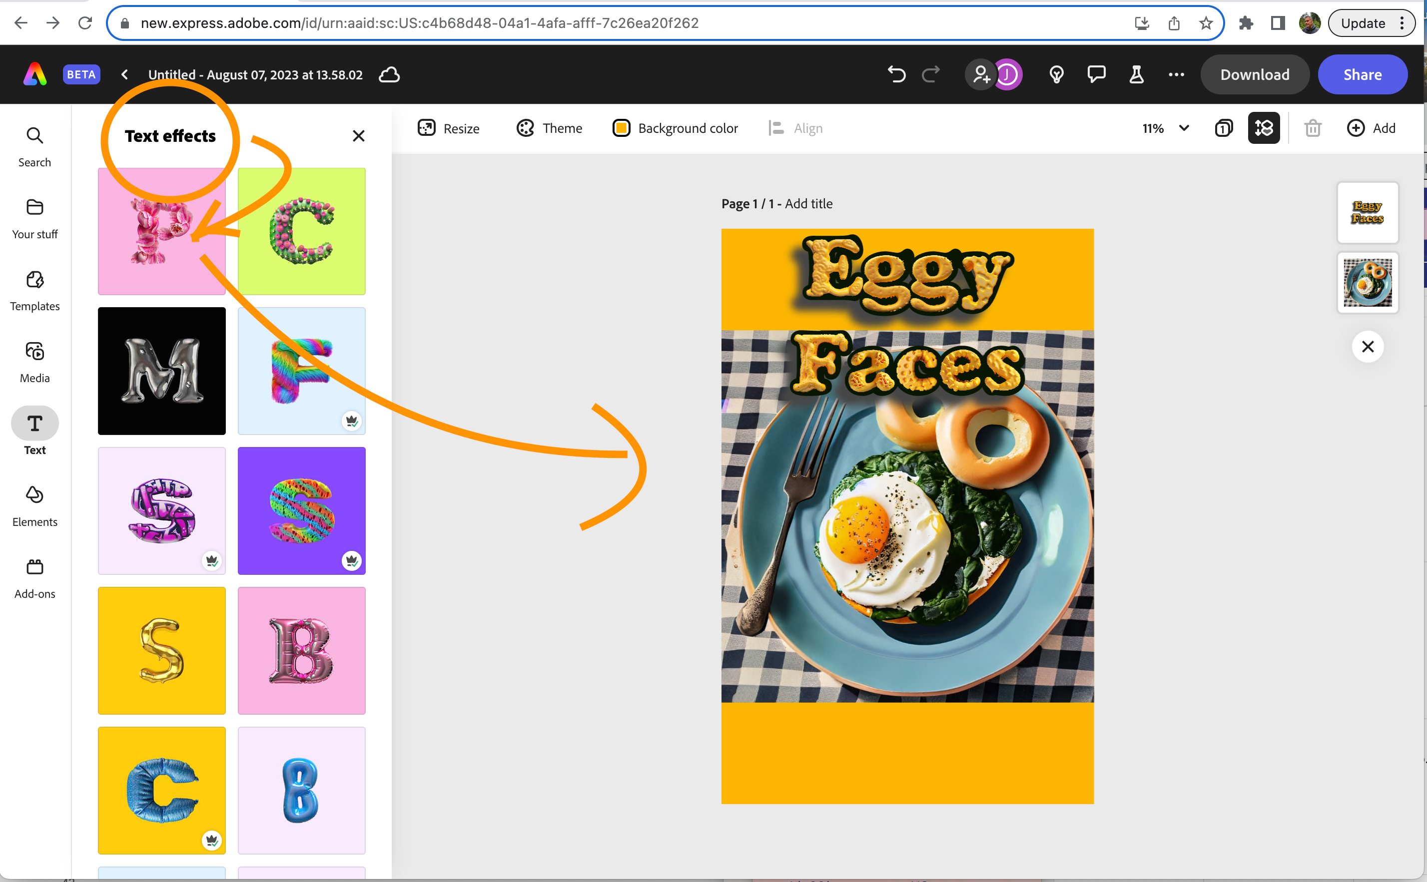Screen dimensions: 1427x882
Task: Click the Download button
Action: tap(1254, 75)
